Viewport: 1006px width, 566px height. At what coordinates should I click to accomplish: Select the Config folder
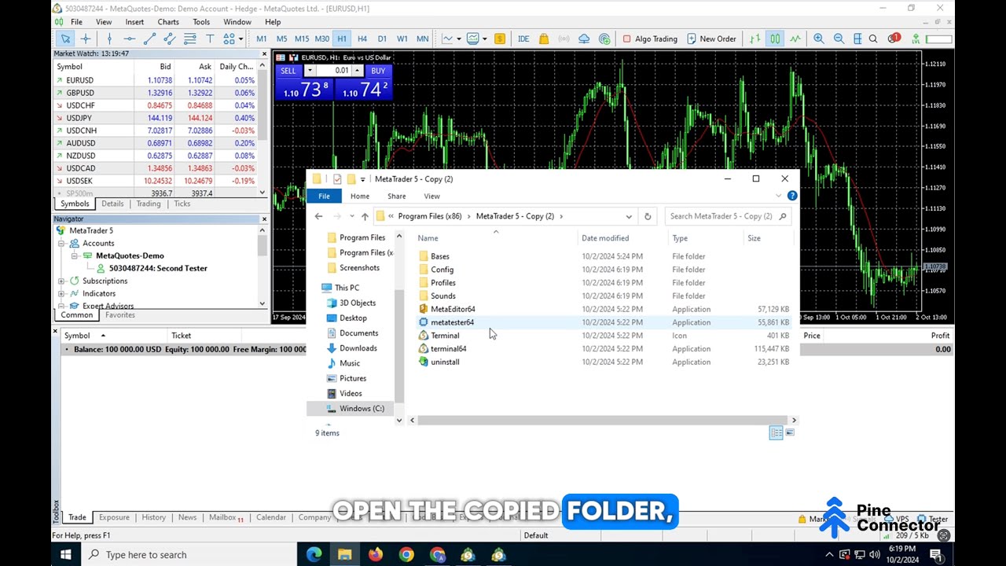point(441,270)
